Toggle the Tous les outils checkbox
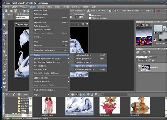167x120 pixels. (154, 43)
